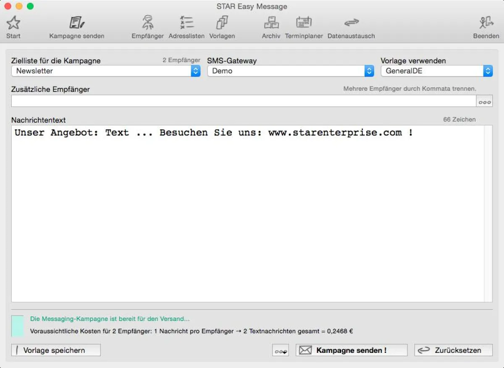The height and width of the screenshot is (368, 504).
Task: Select the Kampagne senden toolbar icon
Action: pyautogui.click(x=76, y=25)
